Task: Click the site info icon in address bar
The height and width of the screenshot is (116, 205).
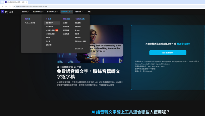Action: (x=14, y=6)
